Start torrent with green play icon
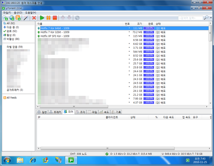 (42, 18)
